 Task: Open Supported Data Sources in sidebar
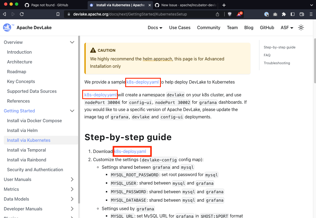click(x=32, y=91)
